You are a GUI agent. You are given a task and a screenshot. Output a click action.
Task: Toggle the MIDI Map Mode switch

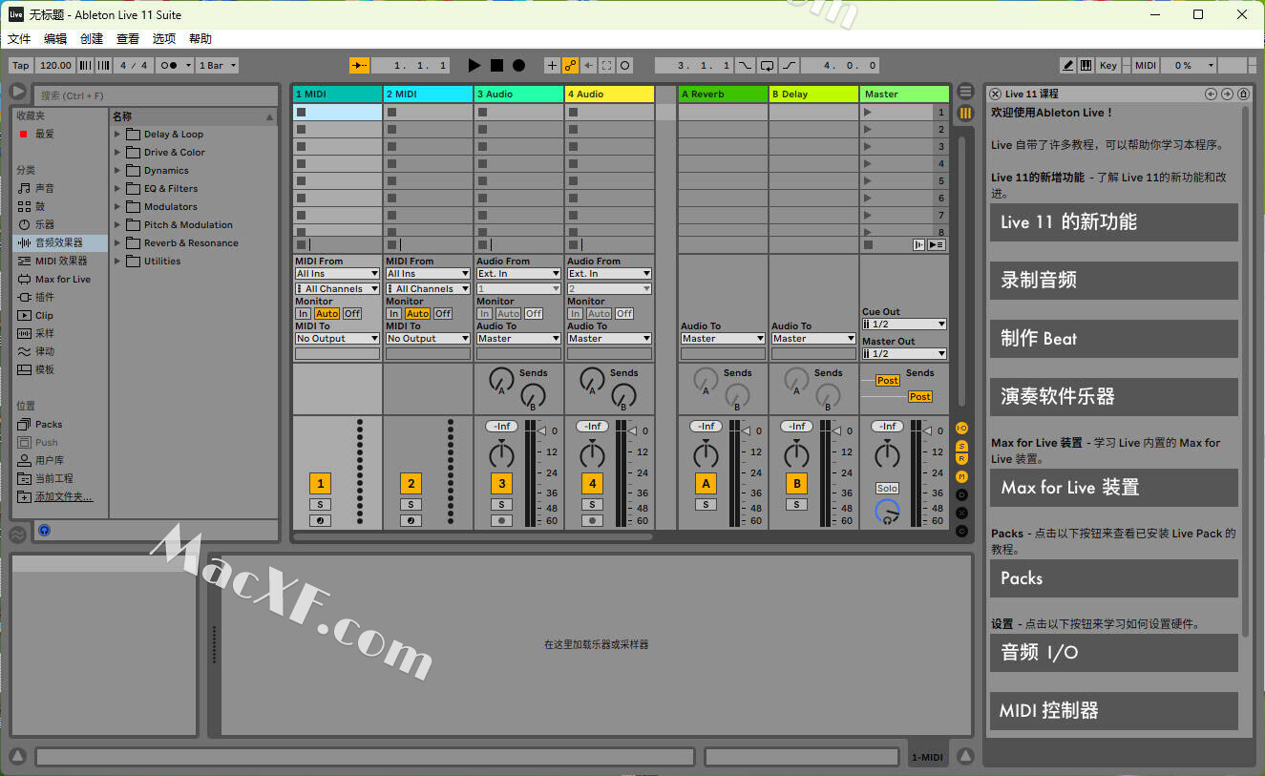click(1146, 65)
